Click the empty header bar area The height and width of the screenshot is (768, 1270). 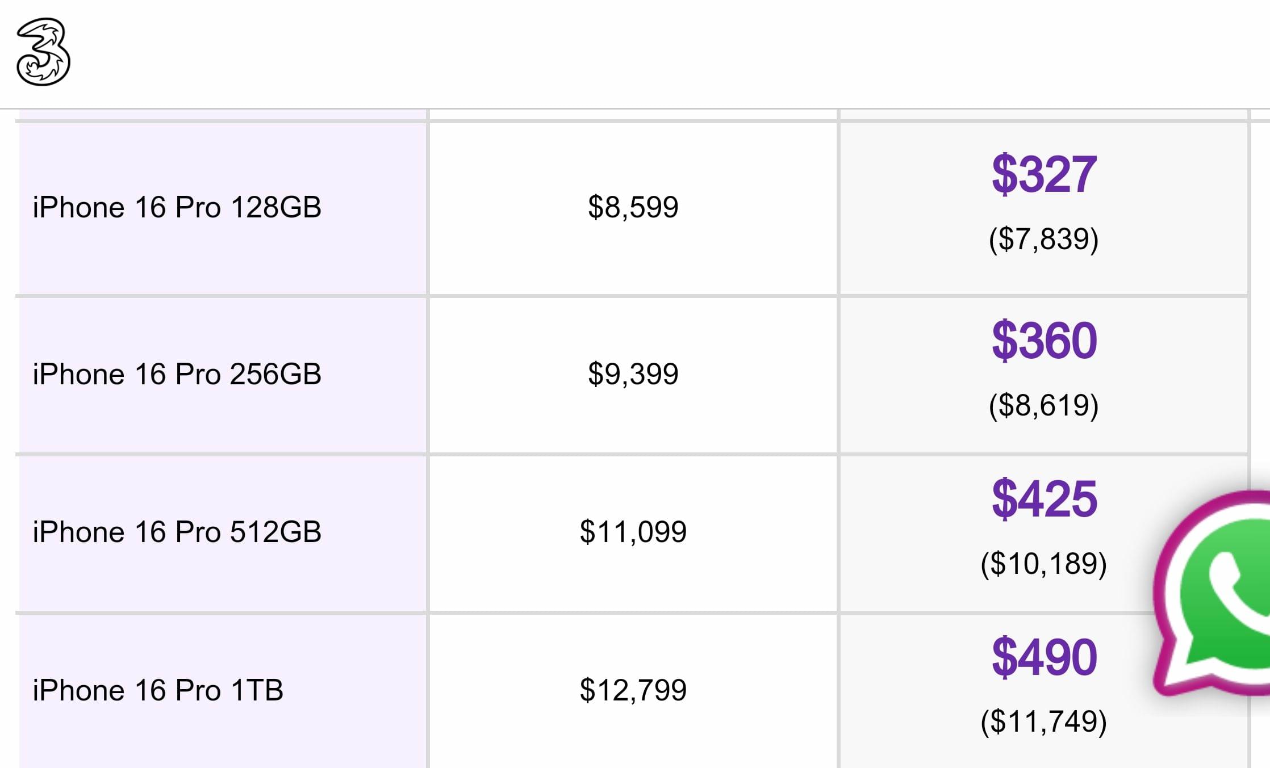pyautogui.click(x=670, y=54)
